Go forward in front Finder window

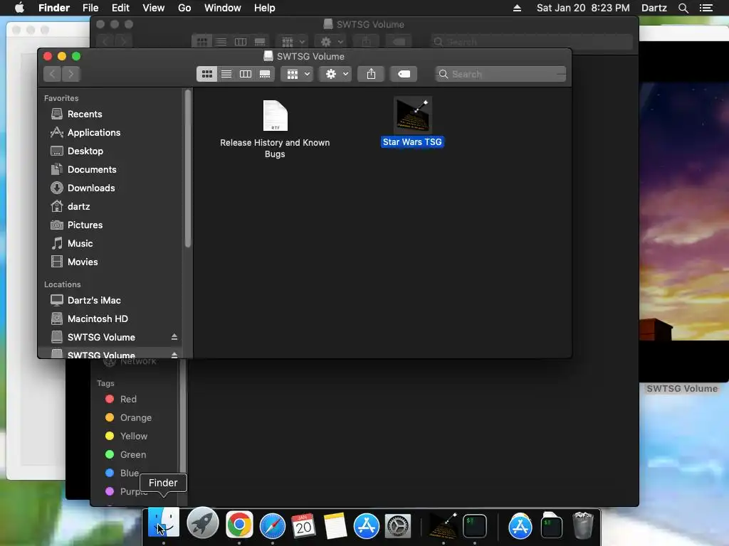point(70,74)
